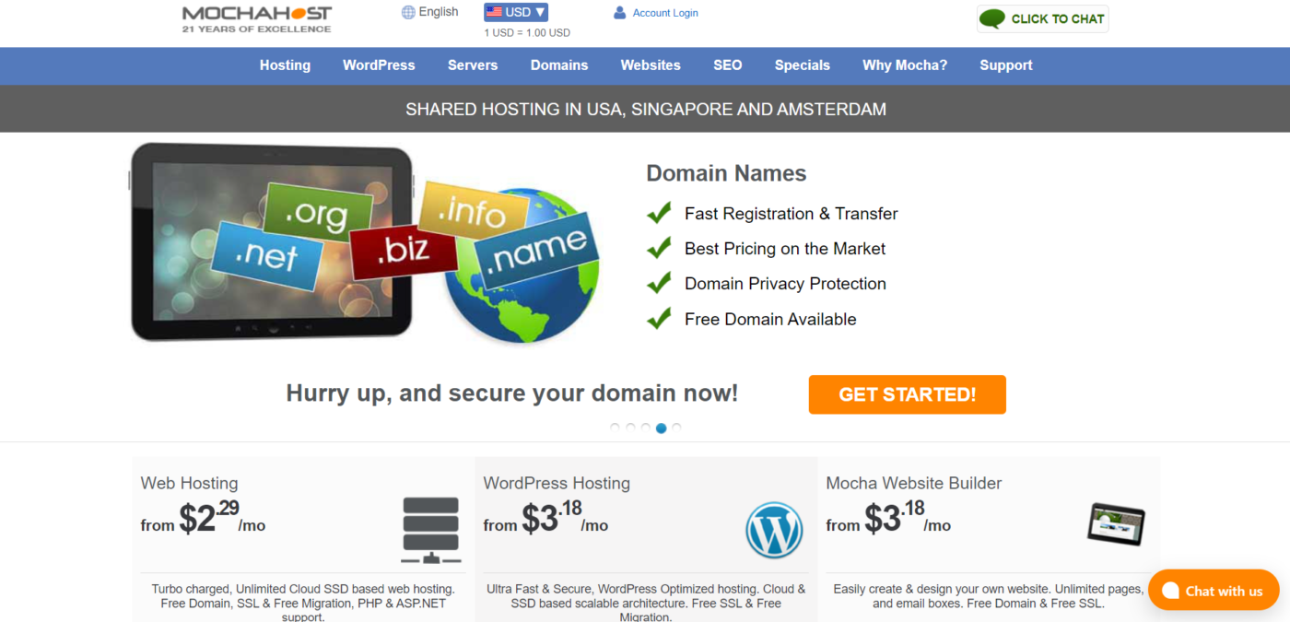This screenshot has width=1290, height=622.
Task: Click the MochaHost logo
Action: tap(257, 19)
